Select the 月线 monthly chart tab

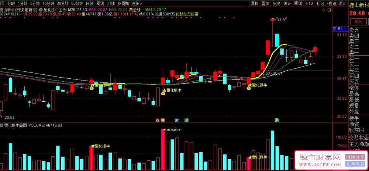coord(111,4)
